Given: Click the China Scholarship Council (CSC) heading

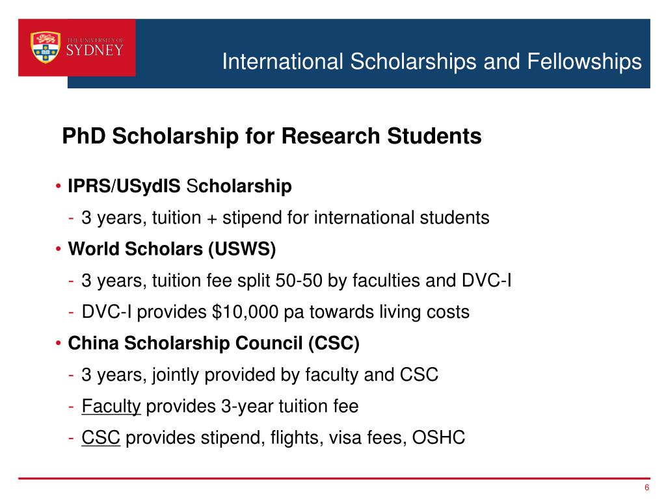Looking at the screenshot, I should [x=213, y=343].
